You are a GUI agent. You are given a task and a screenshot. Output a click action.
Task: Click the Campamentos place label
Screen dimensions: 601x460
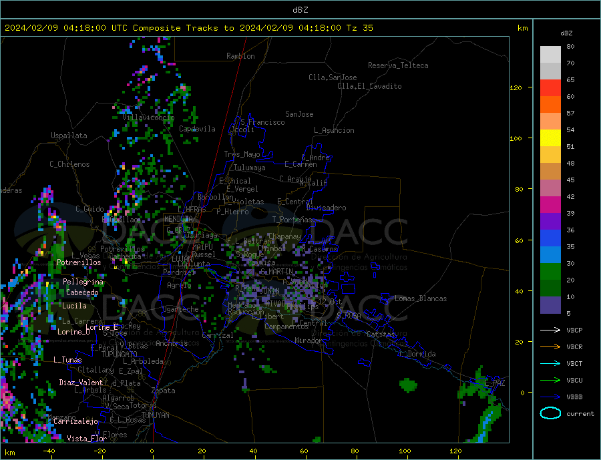(286, 327)
